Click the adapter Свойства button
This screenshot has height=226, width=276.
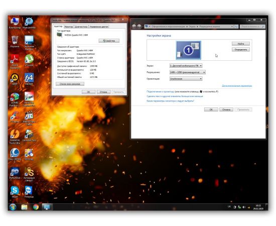pos(109,41)
